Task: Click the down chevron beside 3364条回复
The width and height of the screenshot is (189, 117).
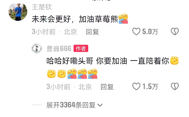Action: 100,105
